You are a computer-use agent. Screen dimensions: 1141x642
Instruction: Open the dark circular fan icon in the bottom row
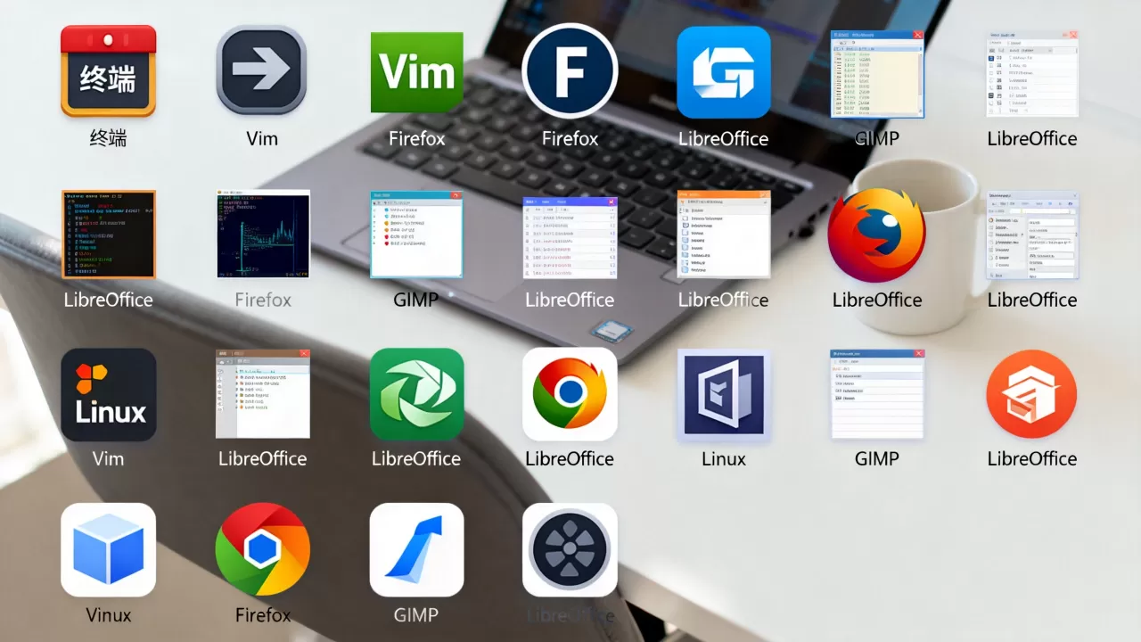pos(570,550)
